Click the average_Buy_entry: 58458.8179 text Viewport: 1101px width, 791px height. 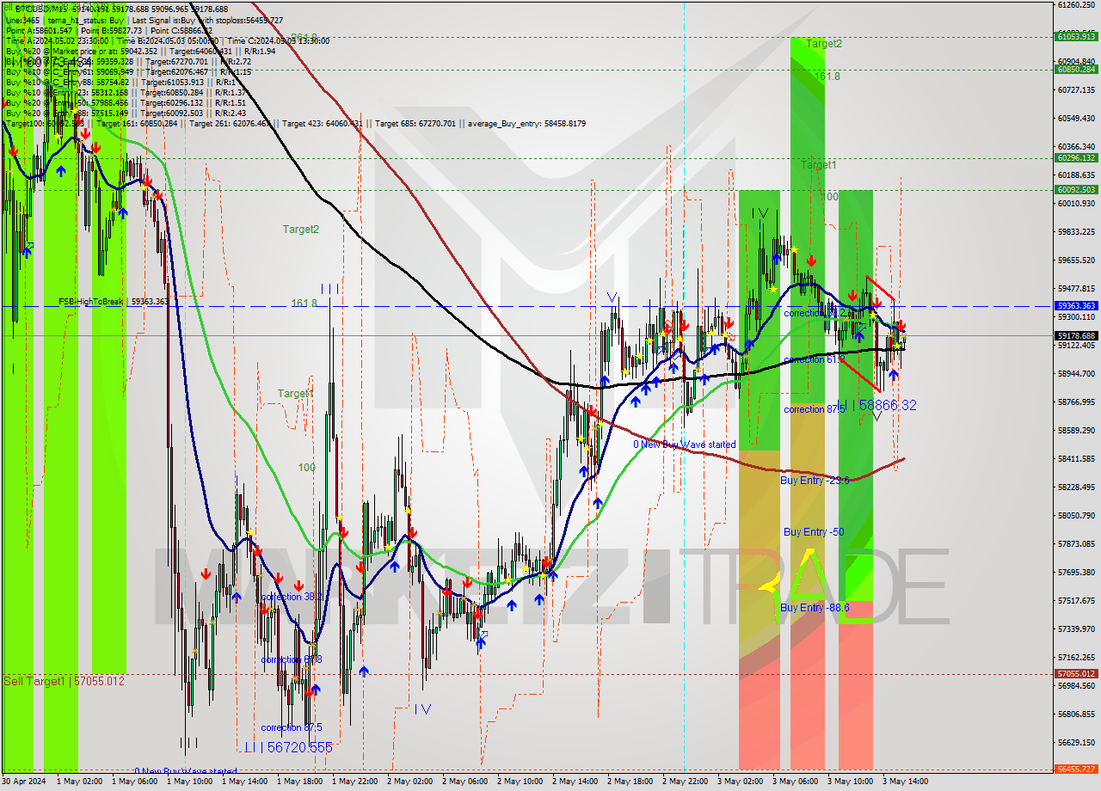point(526,124)
